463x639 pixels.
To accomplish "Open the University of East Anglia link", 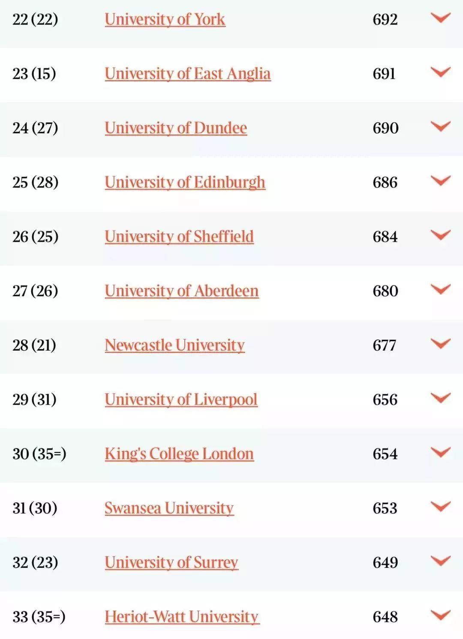I will click(x=187, y=74).
